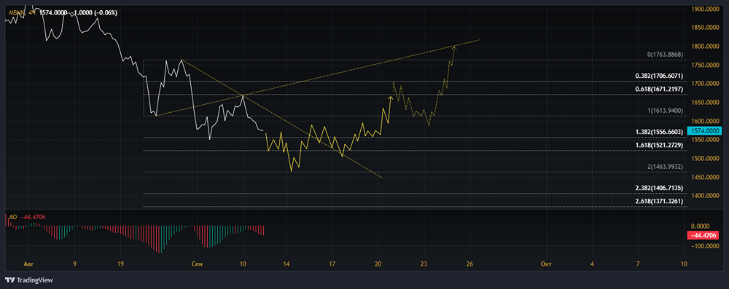Click the TradingView logo
Viewport: 729px width, 289px height.
pos(29,280)
